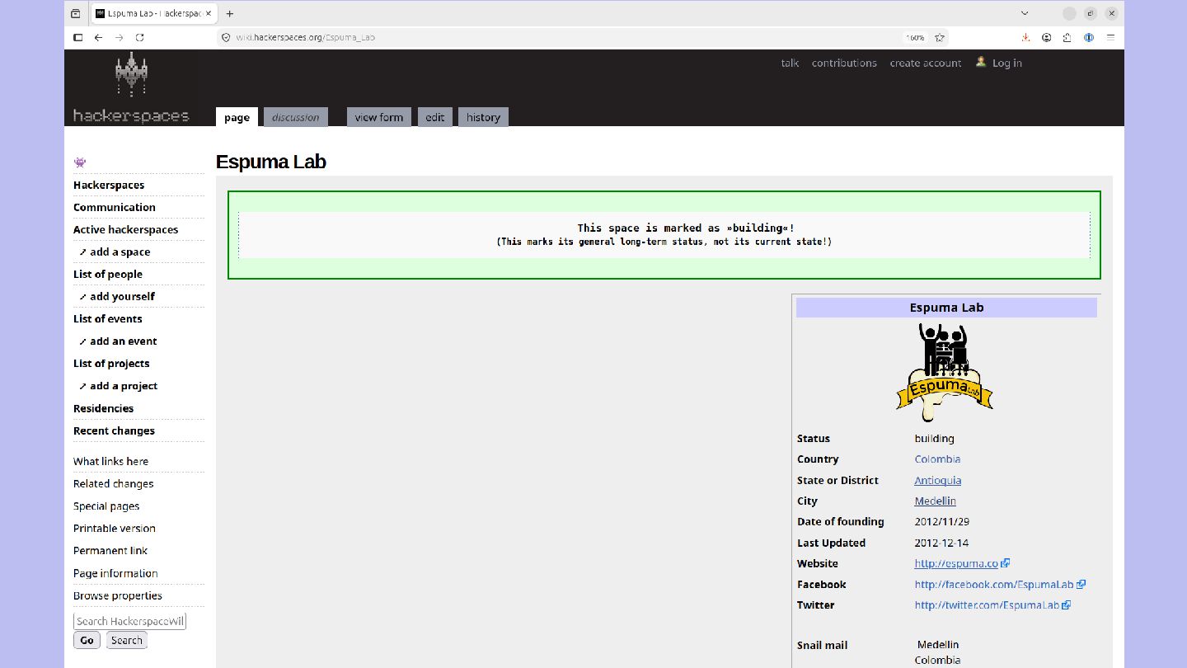Open the 'Colombia' country link
Screen dimensions: 1187x668
tap(937, 459)
